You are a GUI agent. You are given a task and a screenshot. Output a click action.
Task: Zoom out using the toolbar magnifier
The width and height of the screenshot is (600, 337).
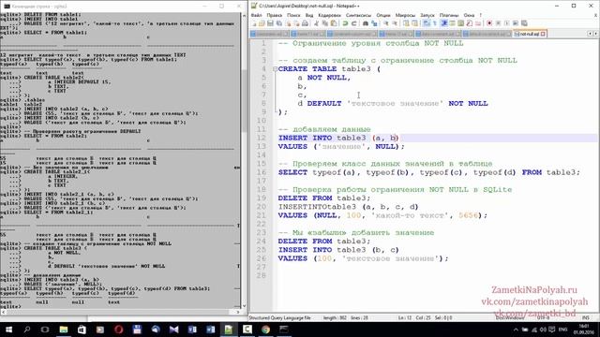click(x=395, y=23)
